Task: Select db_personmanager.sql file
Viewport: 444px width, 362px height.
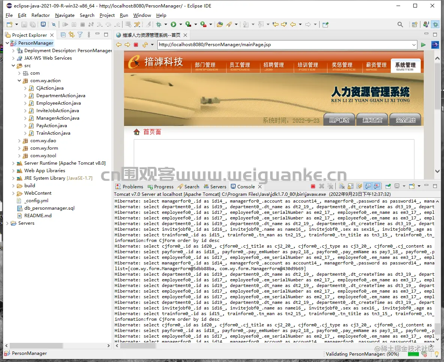Action: [x=49, y=208]
